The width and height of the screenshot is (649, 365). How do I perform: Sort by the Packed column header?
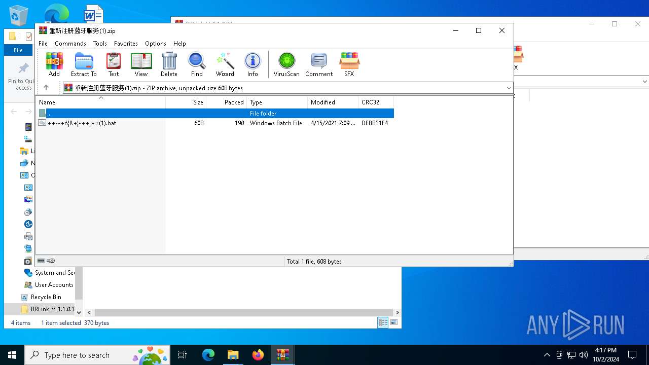227,102
